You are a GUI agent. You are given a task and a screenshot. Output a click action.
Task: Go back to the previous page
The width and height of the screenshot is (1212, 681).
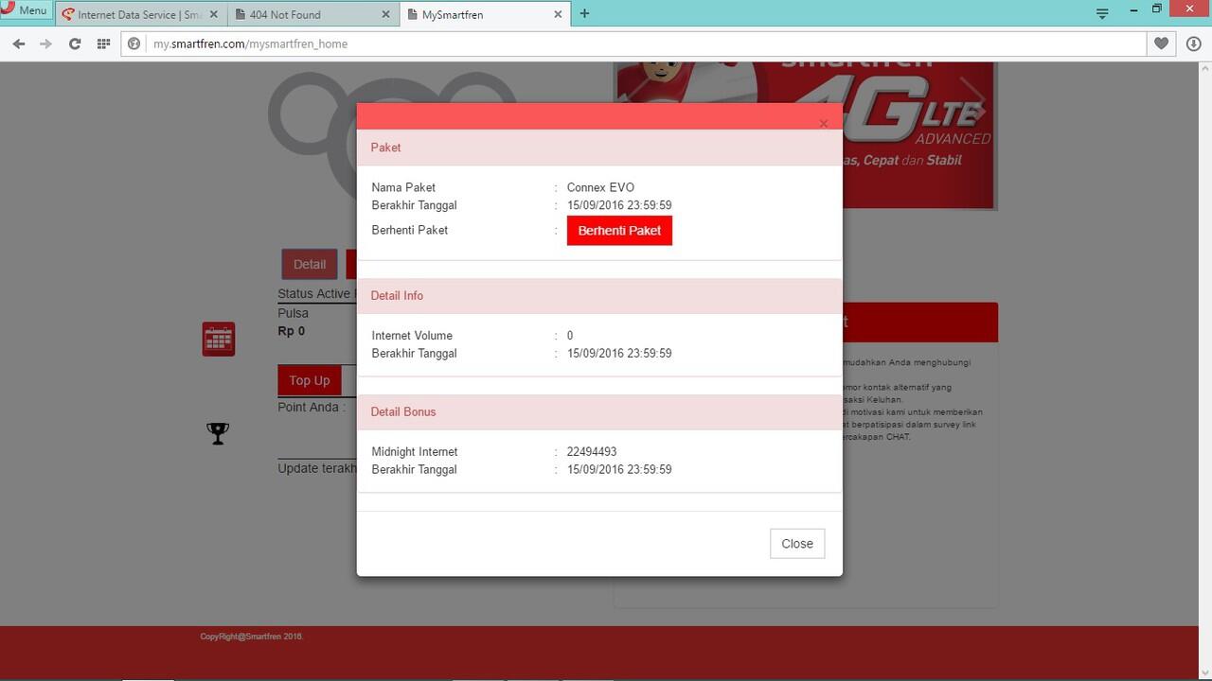(19, 44)
